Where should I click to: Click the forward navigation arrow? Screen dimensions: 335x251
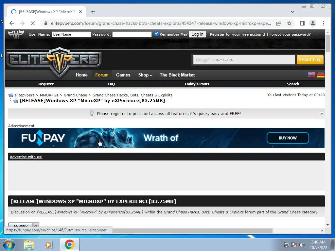pyautogui.click(x=22, y=23)
